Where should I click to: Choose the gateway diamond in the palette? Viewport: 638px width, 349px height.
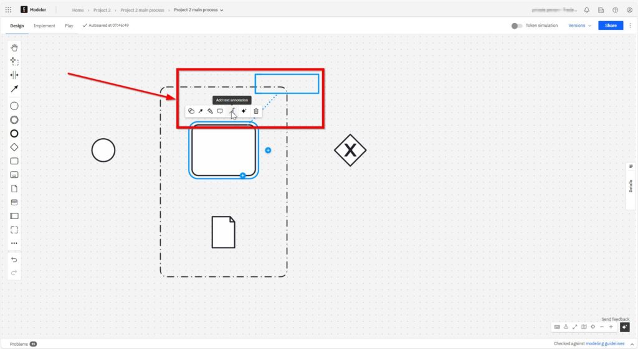(x=14, y=147)
